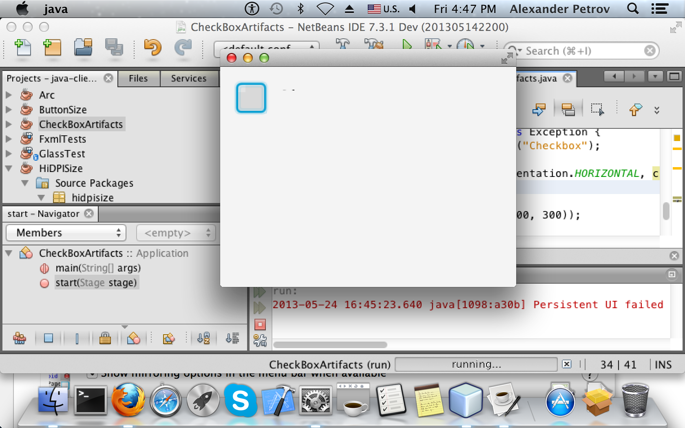Click the New Project toolbar icon
The width and height of the screenshot is (685, 428).
pyautogui.click(x=52, y=48)
